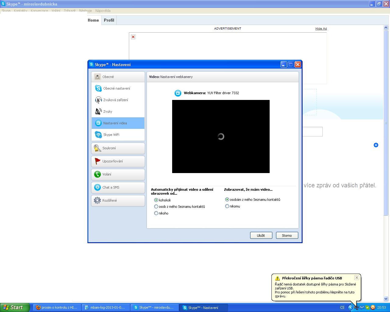Click the warning icon in USB balloon

point(277,278)
